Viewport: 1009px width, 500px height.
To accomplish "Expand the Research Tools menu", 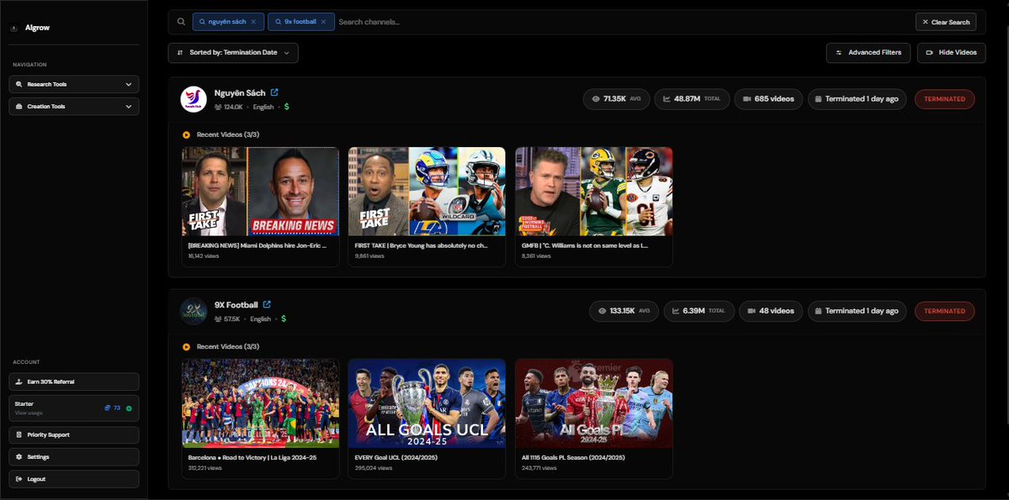I will 74,84.
